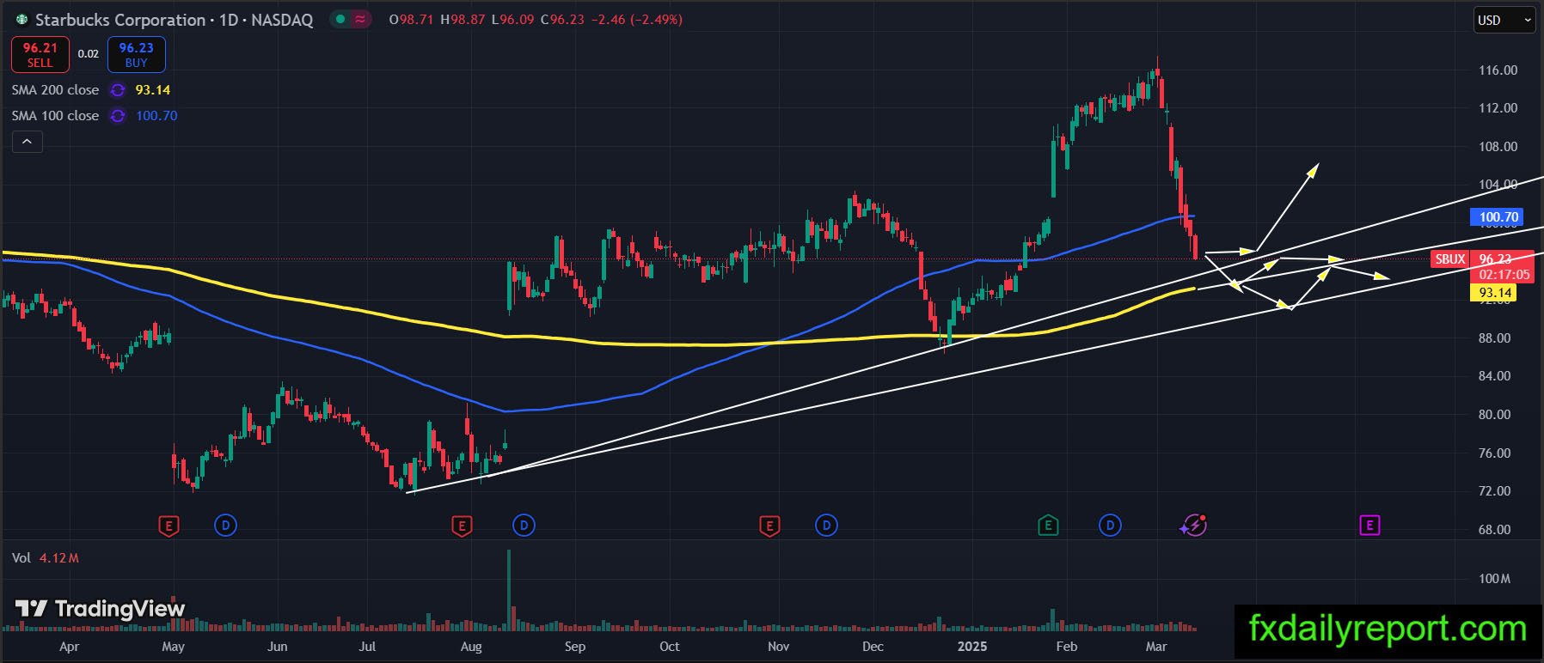The width and height of the screenshot is (1544, 663).
Task: Click the 2025 label on the time axis
Action: (972, 647)
